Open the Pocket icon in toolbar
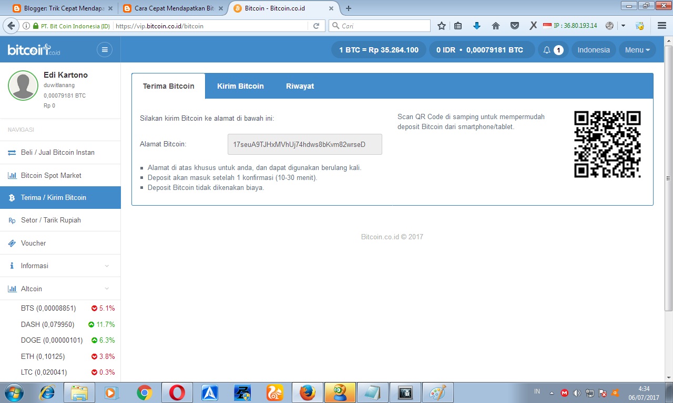Viewport: 673px width, 403px height. click(x=514, y=26)
